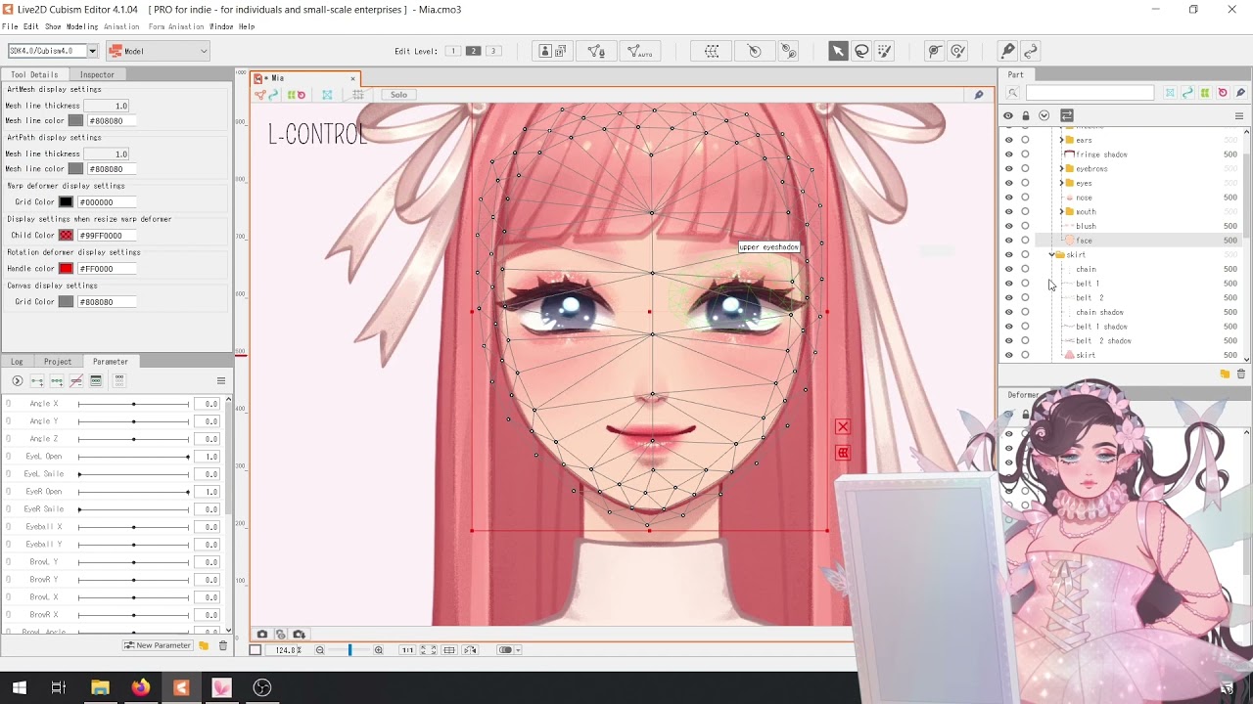Image resolution: width=1253 pixels, height=704 pixels.
Task: Select the lasso selection tool
Action: [x=861, y=51]
